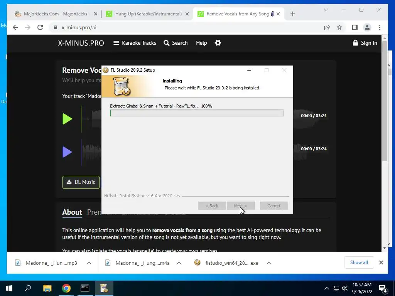Close the MajorGeeks.Com tab
The height and width of the screenshot is (296, 395).
pyautogui.click(x=96, y=14)
